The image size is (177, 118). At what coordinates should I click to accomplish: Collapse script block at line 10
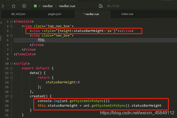(x=11, y=64)
